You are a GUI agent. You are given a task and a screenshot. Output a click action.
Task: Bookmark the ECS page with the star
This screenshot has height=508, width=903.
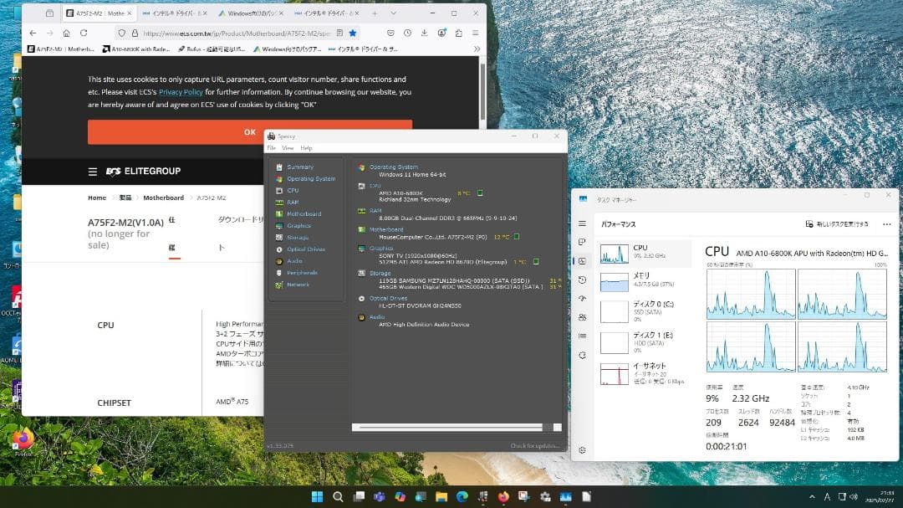coord(352,33)
